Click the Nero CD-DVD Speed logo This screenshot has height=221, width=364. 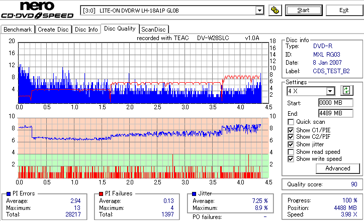click(x=37, y=10)
